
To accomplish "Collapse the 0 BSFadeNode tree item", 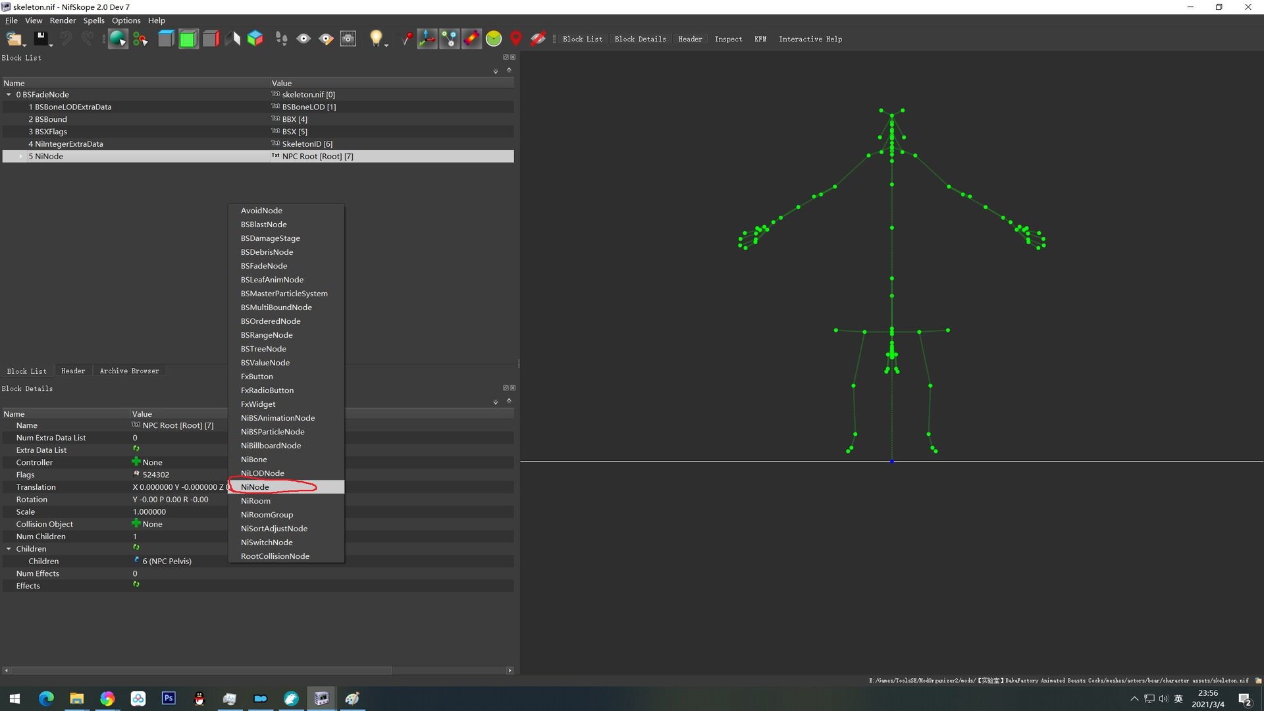I will point(9,95).
